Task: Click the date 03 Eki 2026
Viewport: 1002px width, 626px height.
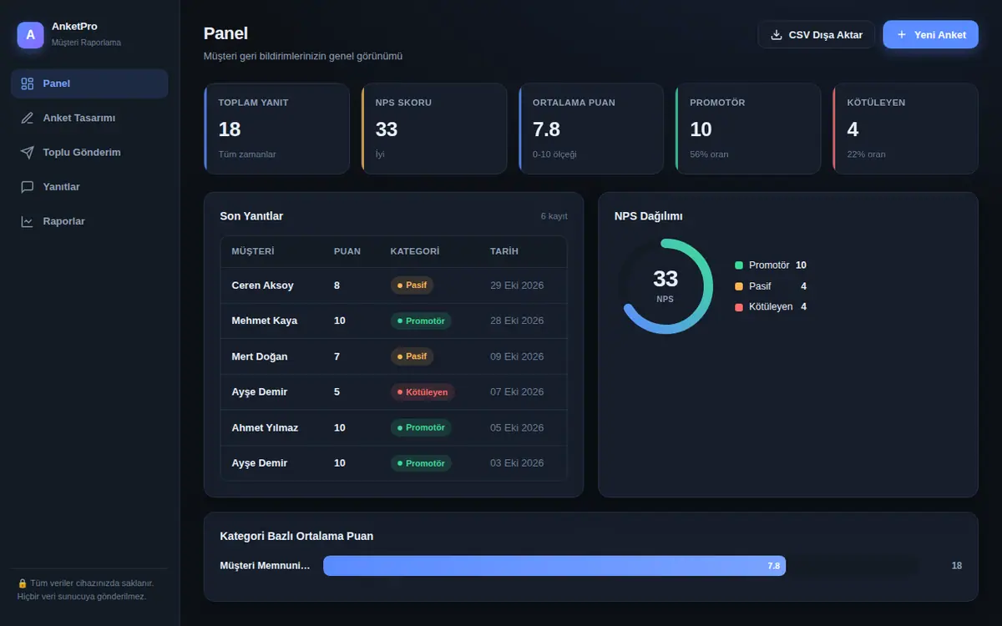Action: click(x=517, y=463)
